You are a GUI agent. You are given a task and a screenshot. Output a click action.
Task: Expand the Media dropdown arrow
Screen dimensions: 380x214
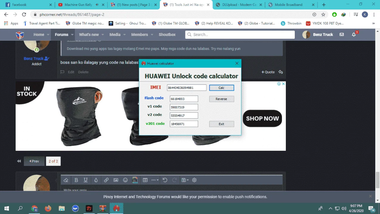(124, 35)
